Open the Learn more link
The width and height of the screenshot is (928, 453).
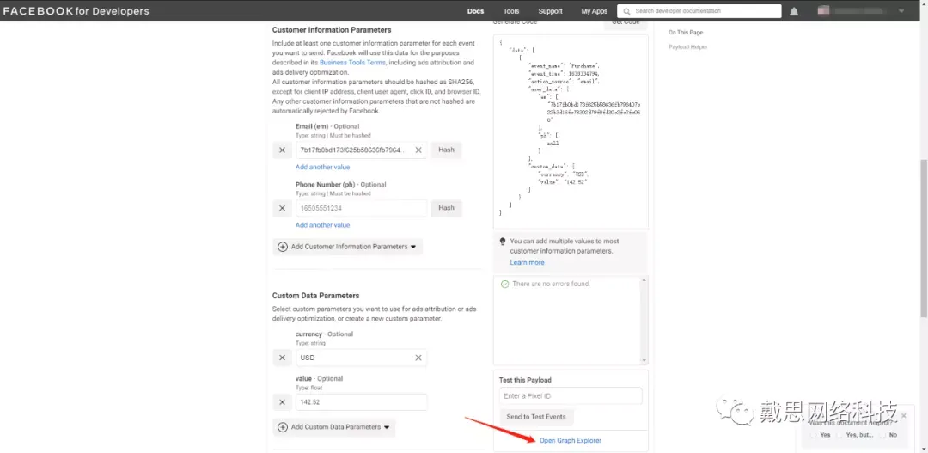(x=528, y=262)
